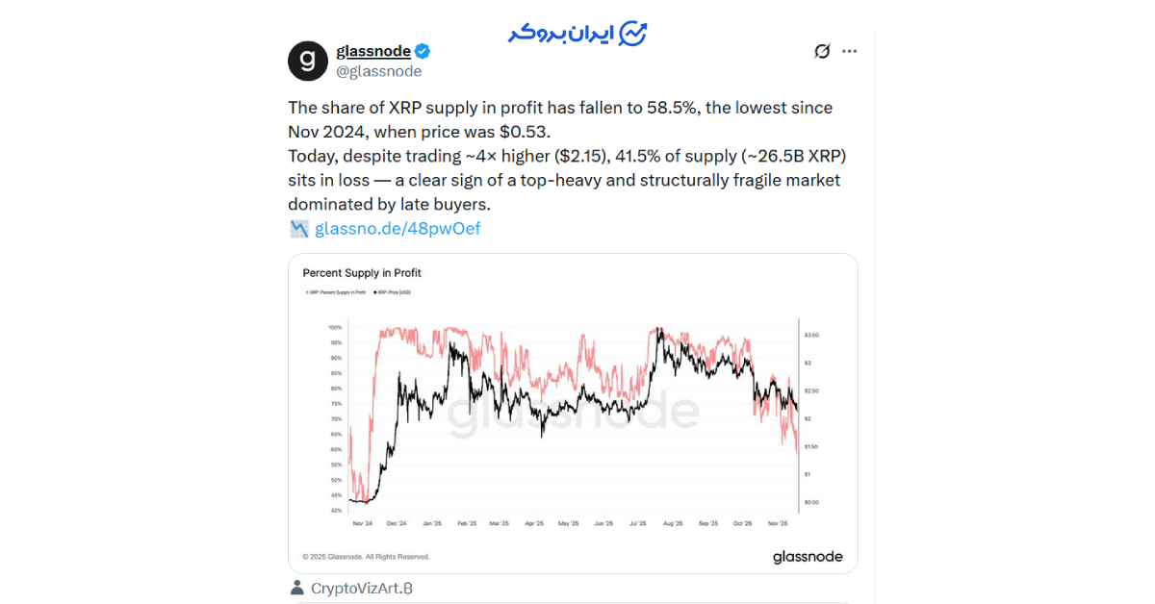1155x604 pixels.
Task: Open the glassno.de/48pwOef link
Action: tap(396, 228)
